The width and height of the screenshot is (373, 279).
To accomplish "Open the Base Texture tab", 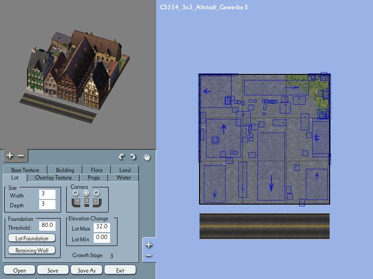I will click(x=25, y=170).
